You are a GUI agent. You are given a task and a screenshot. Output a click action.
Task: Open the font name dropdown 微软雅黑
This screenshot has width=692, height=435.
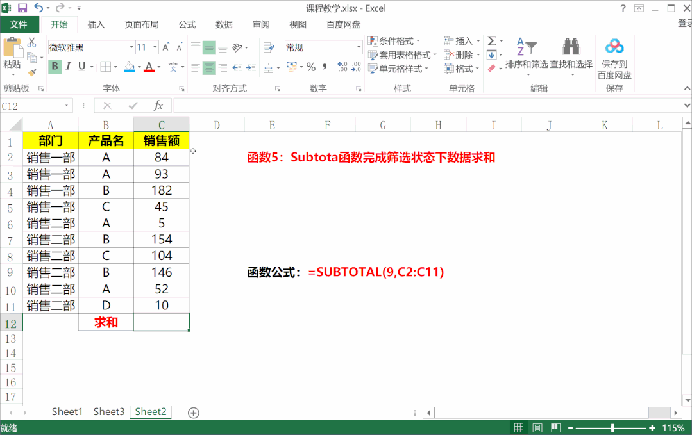tap(131, 47)
